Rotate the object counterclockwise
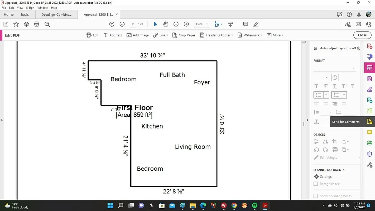This screenshot has width=375, height=211. 316,150
